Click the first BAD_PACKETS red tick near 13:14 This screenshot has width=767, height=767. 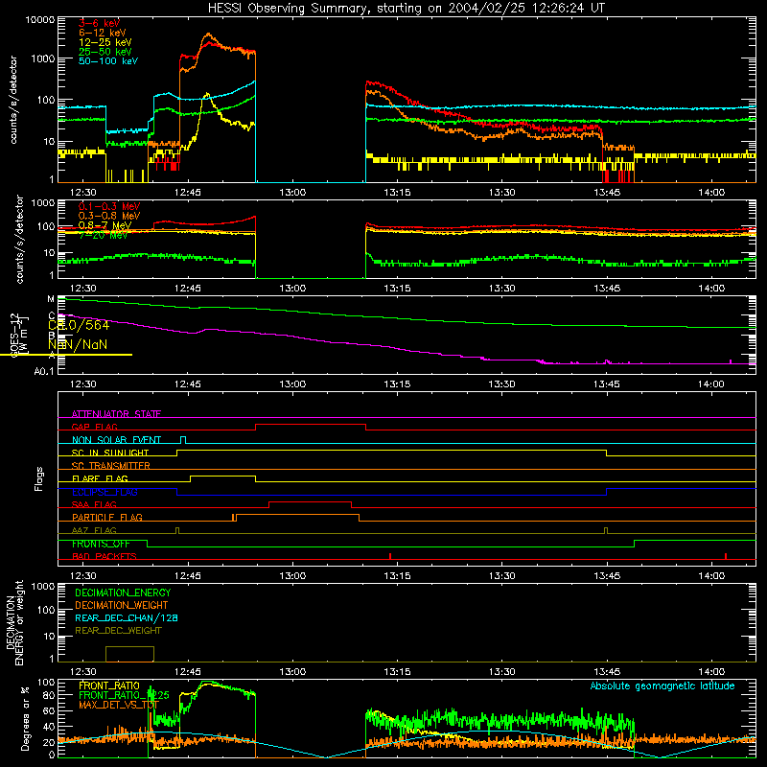(x=390, y=556)
